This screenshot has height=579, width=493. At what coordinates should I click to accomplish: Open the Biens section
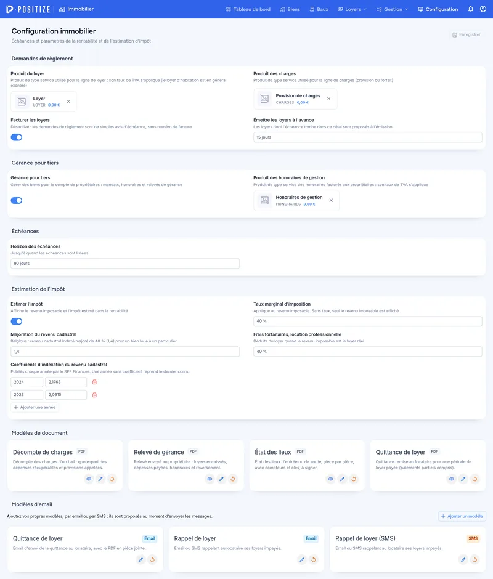coord(290,9)
